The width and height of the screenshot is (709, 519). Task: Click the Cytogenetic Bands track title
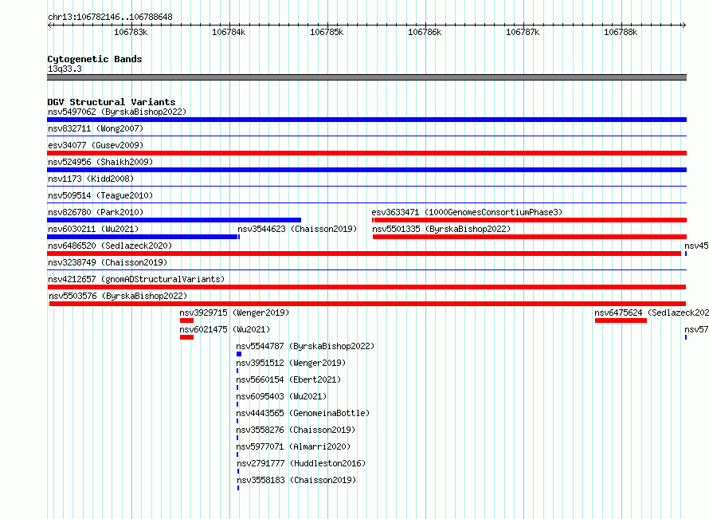[x=95, y=59]
